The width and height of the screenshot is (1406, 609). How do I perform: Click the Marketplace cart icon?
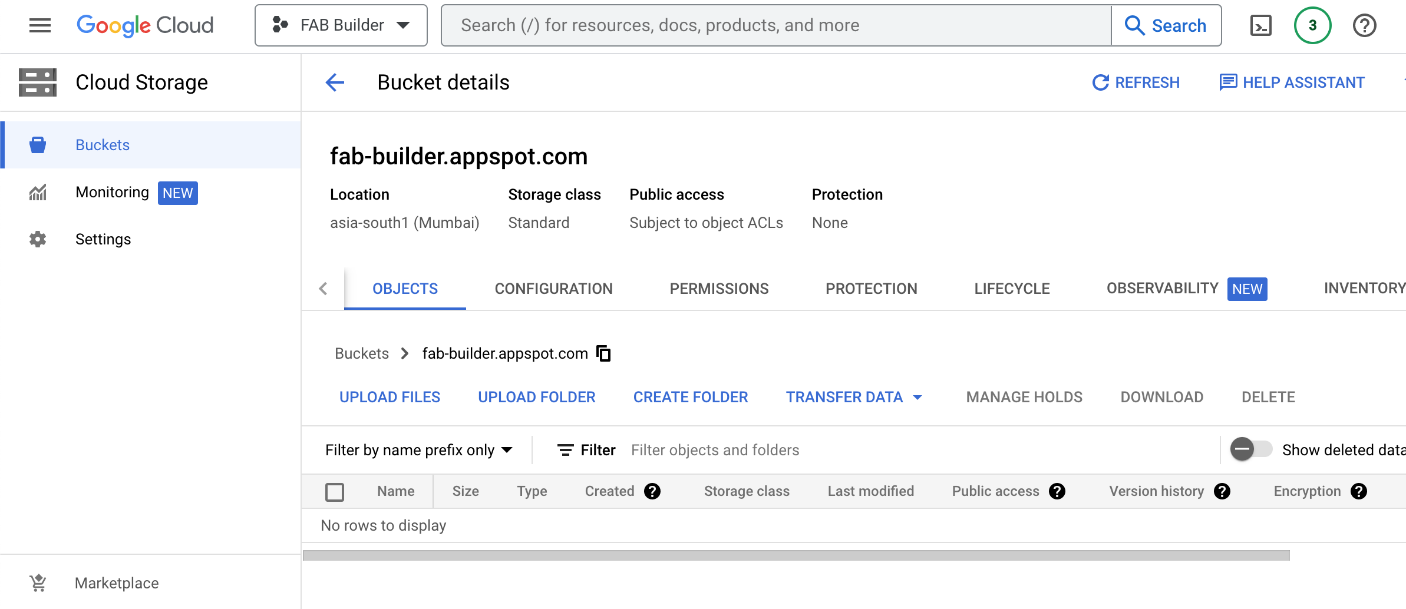(38, 583)
